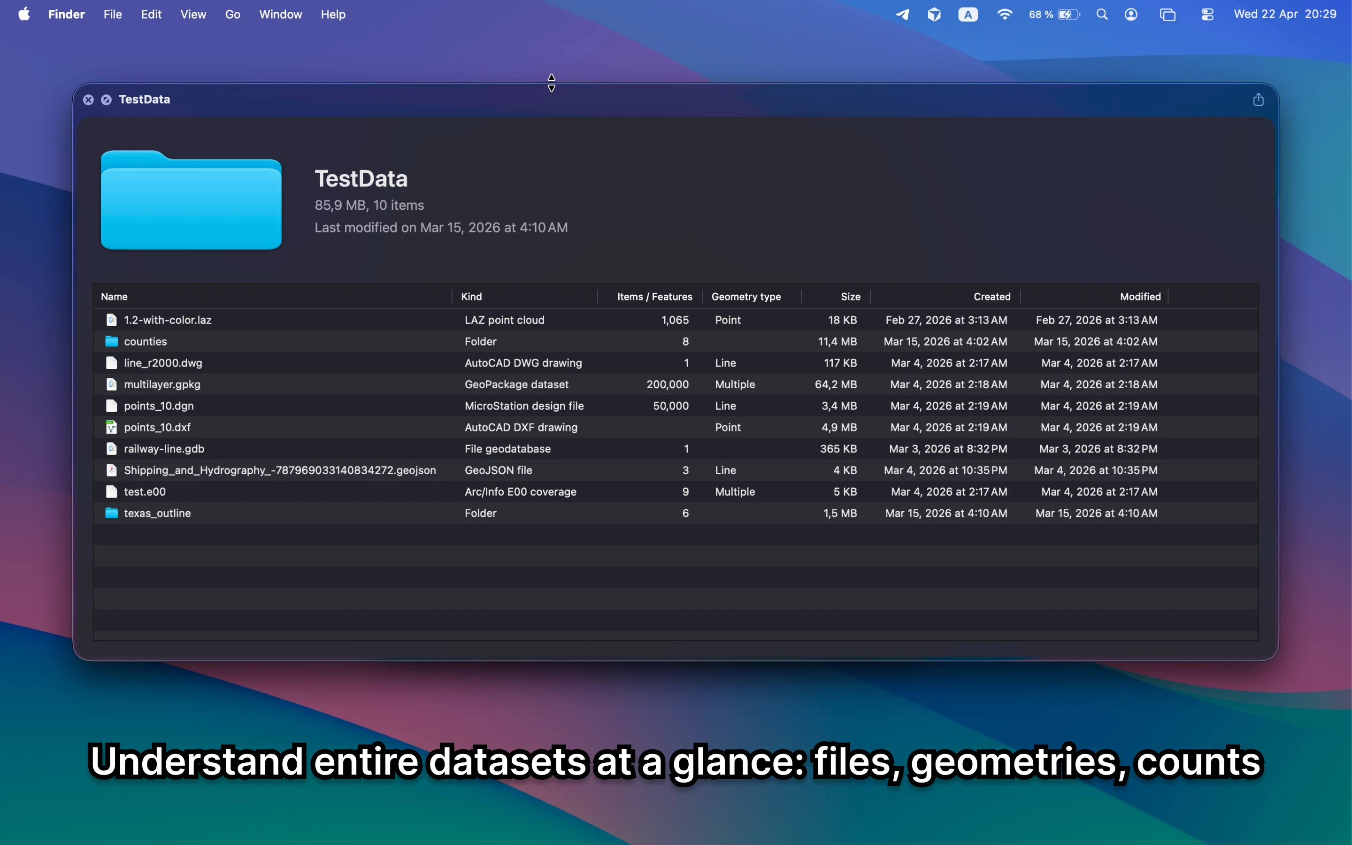1352x845 pixels.
Task: Click the file icon of points_10.dgn
Action: [112, 406]
